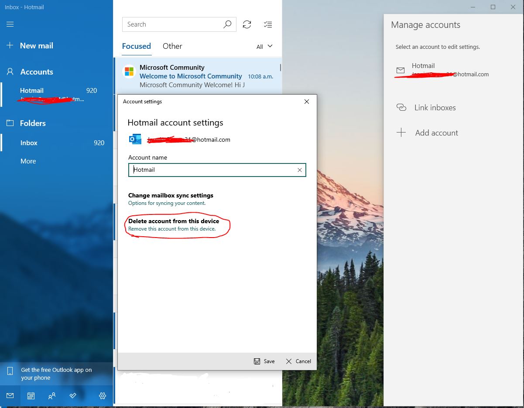The width and height of the screenshot is (524, 408).
Task: Open Settings gear icon
Action: coord(103,396)
